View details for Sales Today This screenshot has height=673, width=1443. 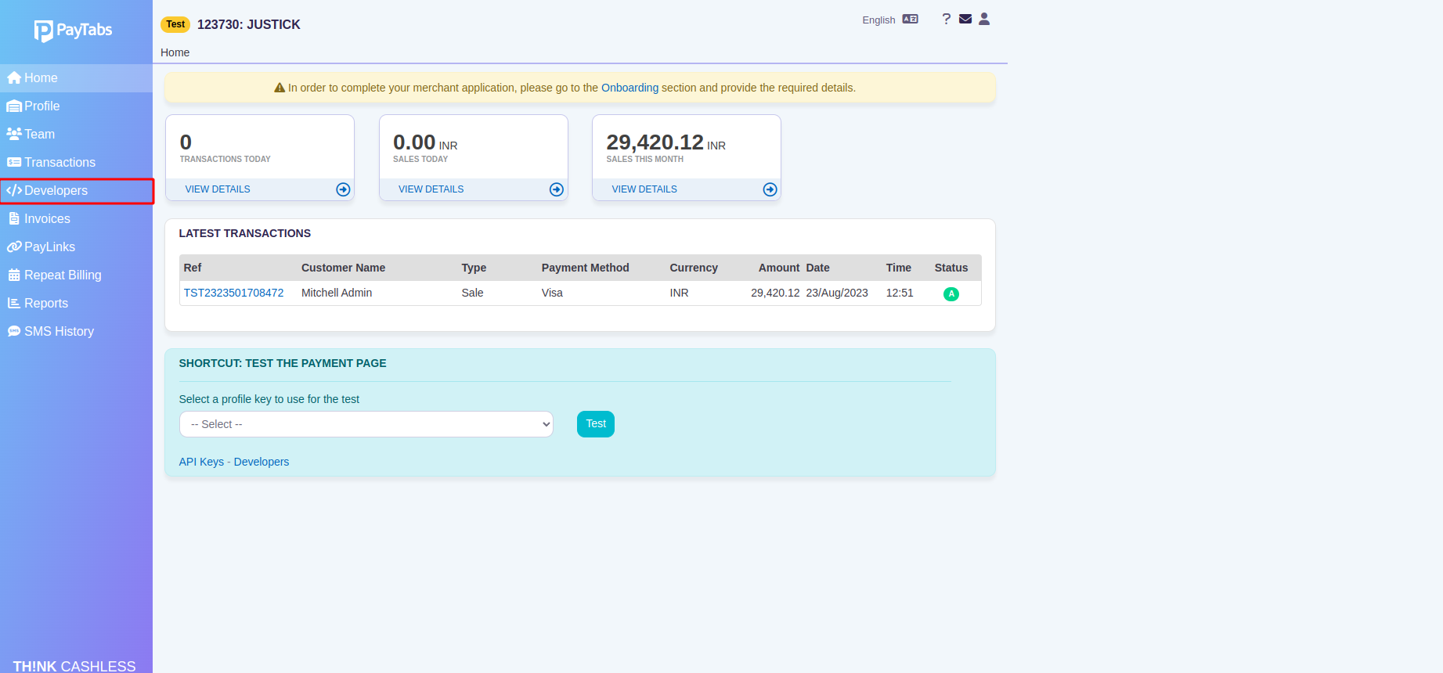431,189
